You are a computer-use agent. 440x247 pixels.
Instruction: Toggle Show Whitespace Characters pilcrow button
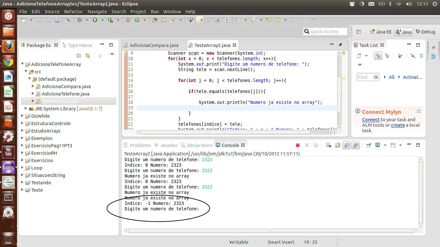(x=227, y=20)
